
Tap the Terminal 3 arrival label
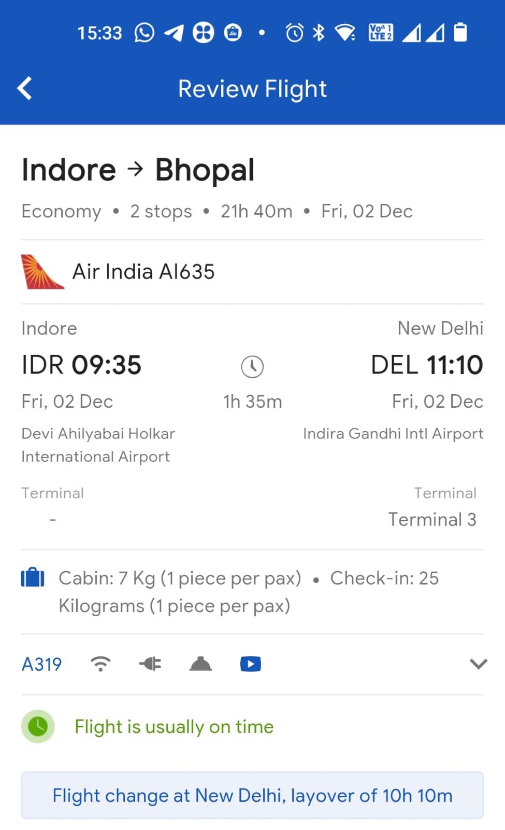click(432, 519)
